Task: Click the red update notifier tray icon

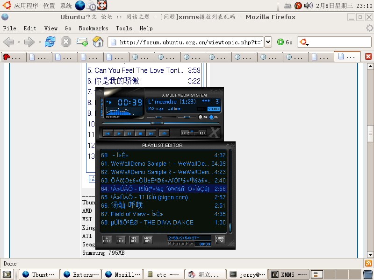Action: pos(298,6)
